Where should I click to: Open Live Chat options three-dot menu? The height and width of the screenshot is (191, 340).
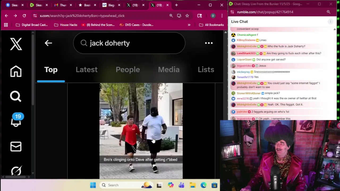click(x=330, y=21)
